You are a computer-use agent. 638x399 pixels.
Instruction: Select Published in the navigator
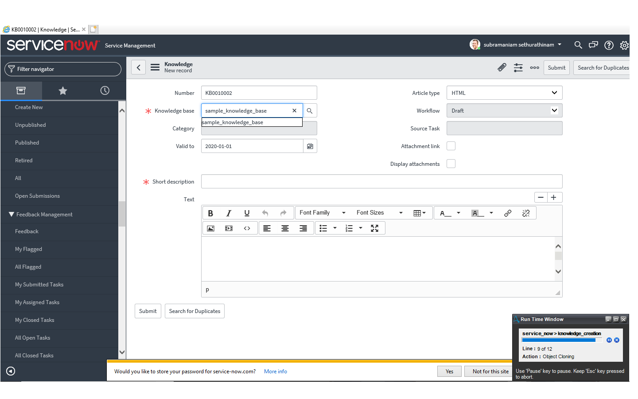click(27, 143)
